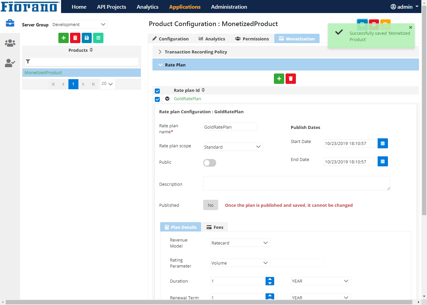The width and height of the screenshot is (427, 305).
Task: Select the Monetization tab
Action: pyautogui.click(x=297, y=39)
